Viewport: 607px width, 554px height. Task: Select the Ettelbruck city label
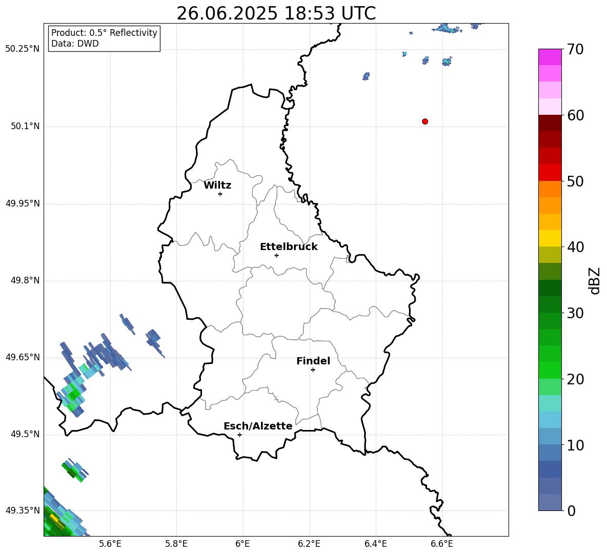(x=289, y=247)
